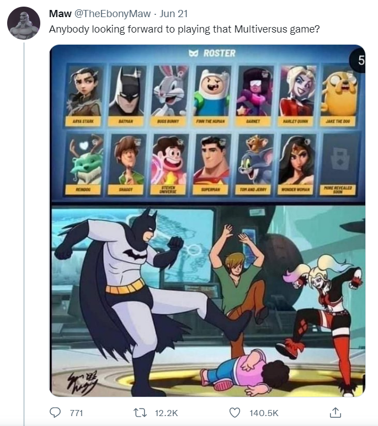
Task: Click the tweet text about Multiversus
Action: click(x=184, y=29)
